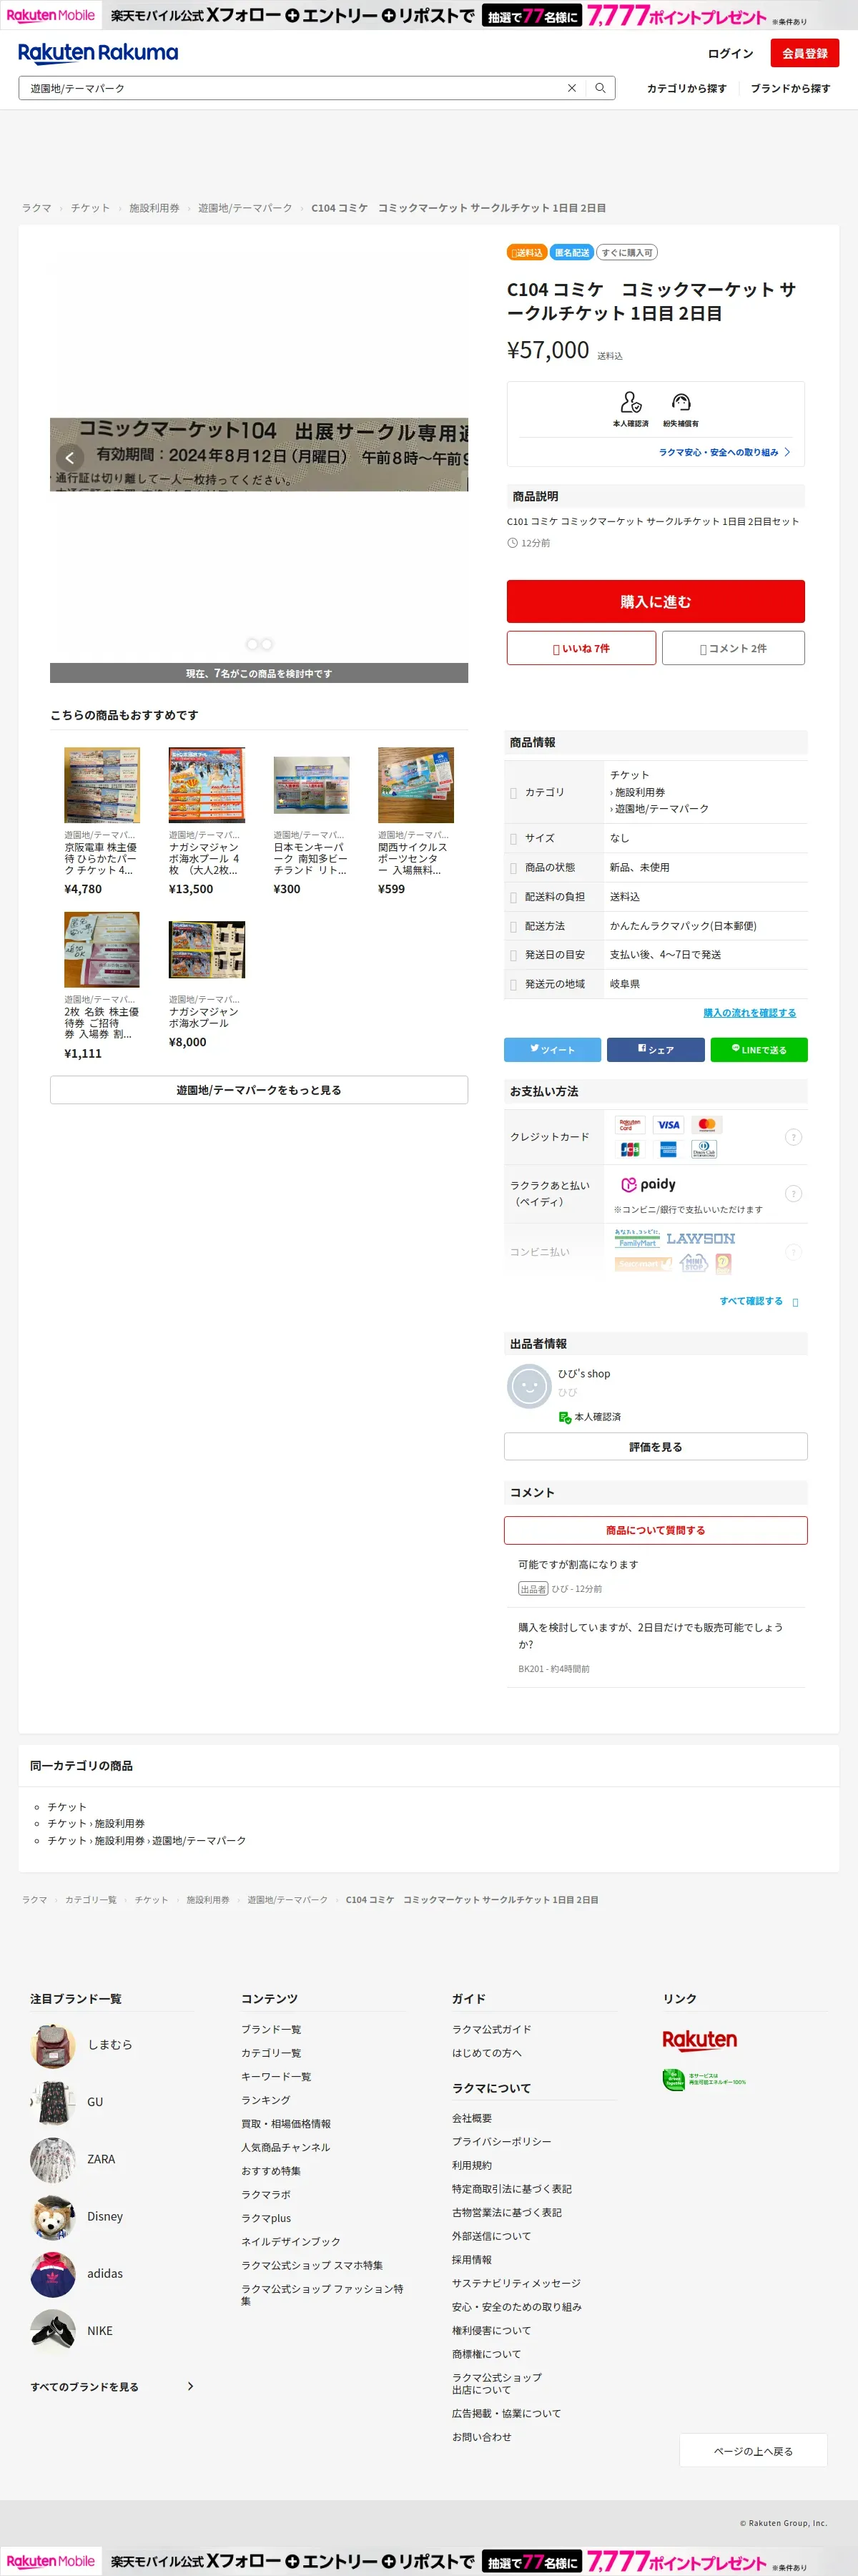Open お問い合わせ footer link
This screenshot has height=2576, width=858.
pyautogui.click(x=481, y=2436)
